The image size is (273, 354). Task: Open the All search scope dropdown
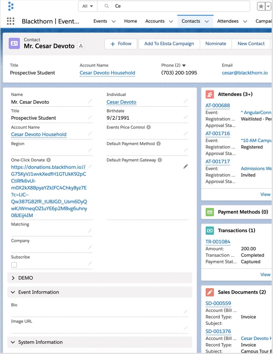click(x=88, y=6)
